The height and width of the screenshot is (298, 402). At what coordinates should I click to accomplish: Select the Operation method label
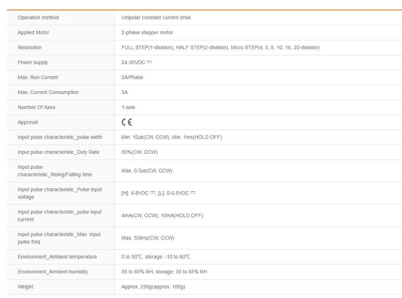pos(38,17)
